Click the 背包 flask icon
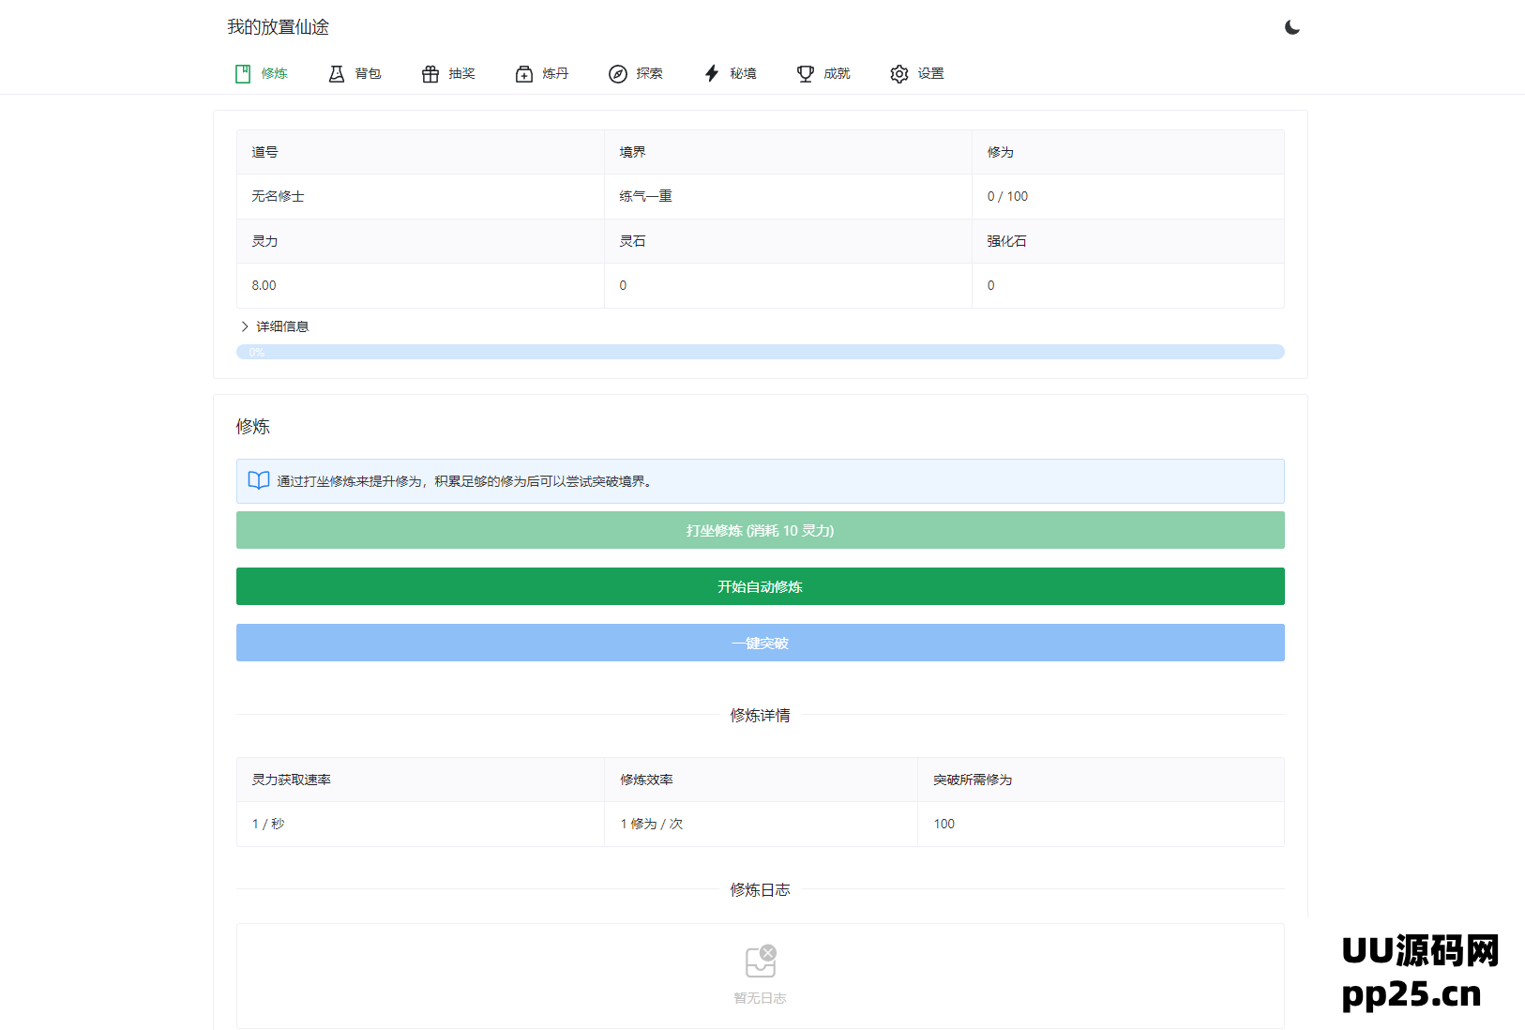Screen dimensions: 1525x1030 [337, 74]
